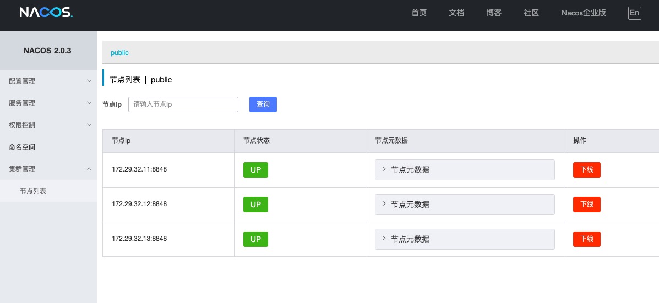The height and width of the screenshot is (303, 659).
Task: Expand 节点元数据 for node 172.29.32.13
Action: point(465,239)
